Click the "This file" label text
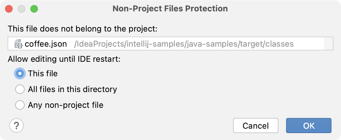Viewport: 341px width, 140px height. coord(43,74)
